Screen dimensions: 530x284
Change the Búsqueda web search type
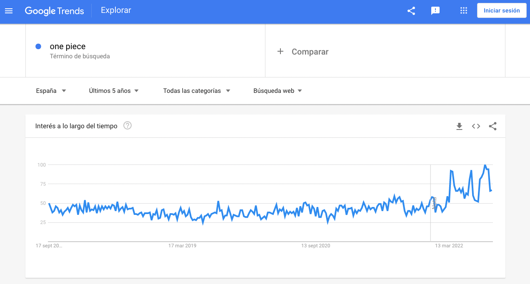[277, 91]
